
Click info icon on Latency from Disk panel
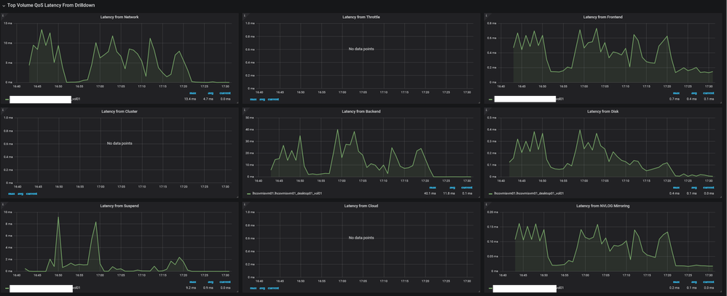point(486,110)
